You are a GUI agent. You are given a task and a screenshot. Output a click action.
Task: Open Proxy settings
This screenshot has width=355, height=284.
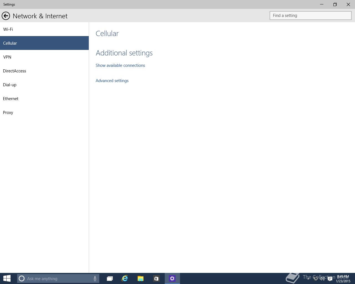pos(44,112)
